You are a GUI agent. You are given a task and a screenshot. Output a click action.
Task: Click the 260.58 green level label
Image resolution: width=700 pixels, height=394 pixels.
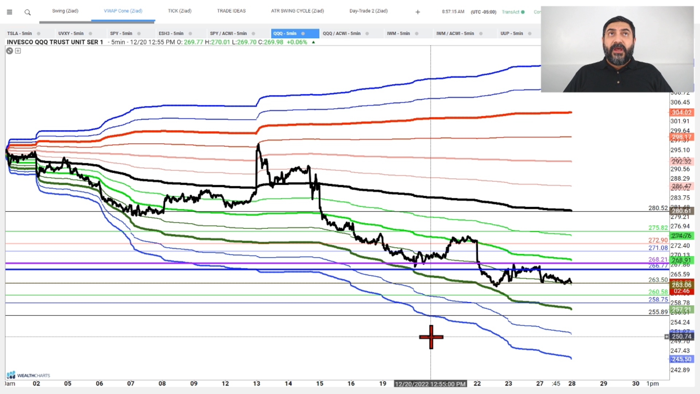point(658,292)
